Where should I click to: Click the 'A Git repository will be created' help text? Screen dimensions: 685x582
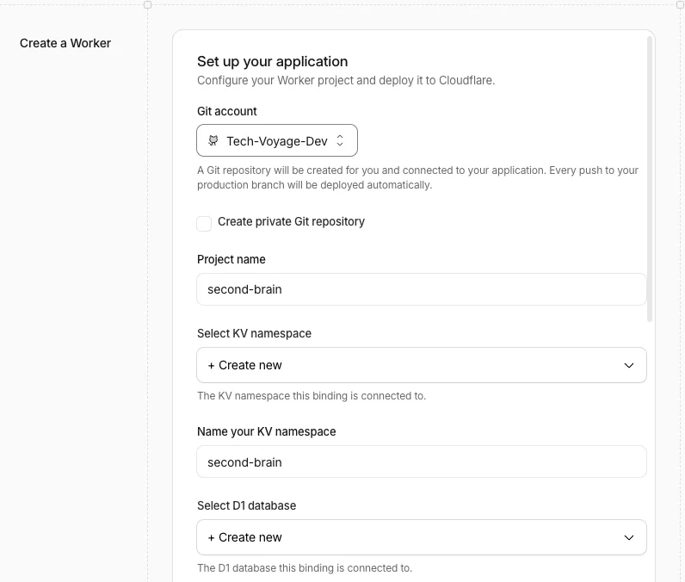(x=417, y=177)
